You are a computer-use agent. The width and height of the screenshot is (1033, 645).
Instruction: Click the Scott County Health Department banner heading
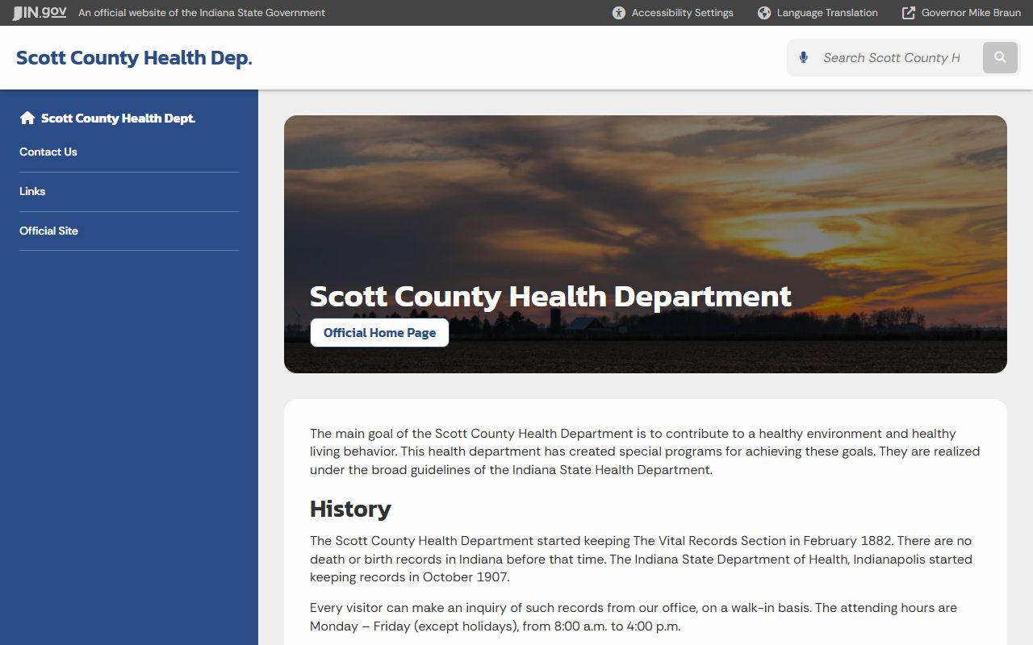(550, 297)
